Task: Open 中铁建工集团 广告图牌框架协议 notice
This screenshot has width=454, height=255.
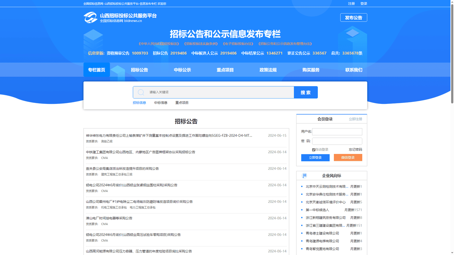Action: coord(141,152)
